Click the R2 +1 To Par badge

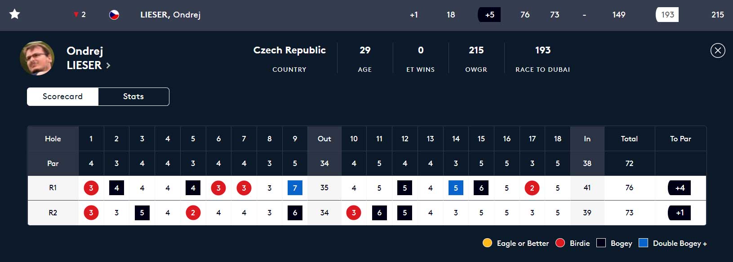(x=680, y=213)
